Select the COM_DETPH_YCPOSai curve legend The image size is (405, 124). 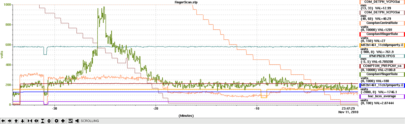pyautogui.click(x=382, y=2)
